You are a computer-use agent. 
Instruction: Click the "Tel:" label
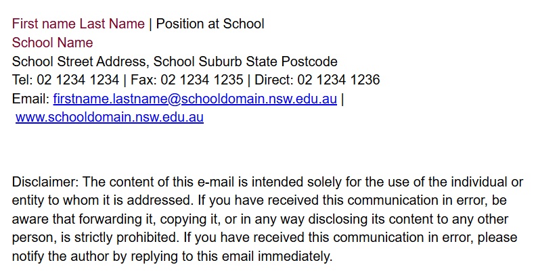click(x=22, y=80)
